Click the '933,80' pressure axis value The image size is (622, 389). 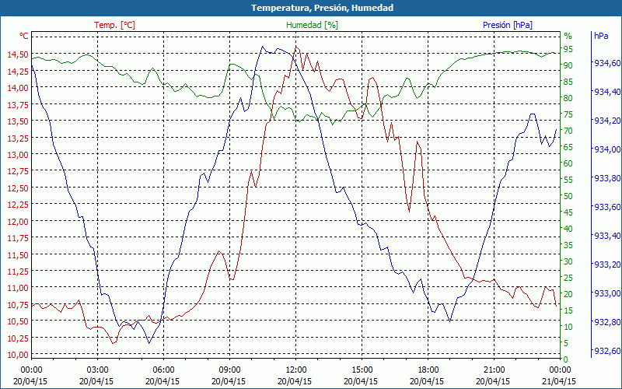pos(607,178)
